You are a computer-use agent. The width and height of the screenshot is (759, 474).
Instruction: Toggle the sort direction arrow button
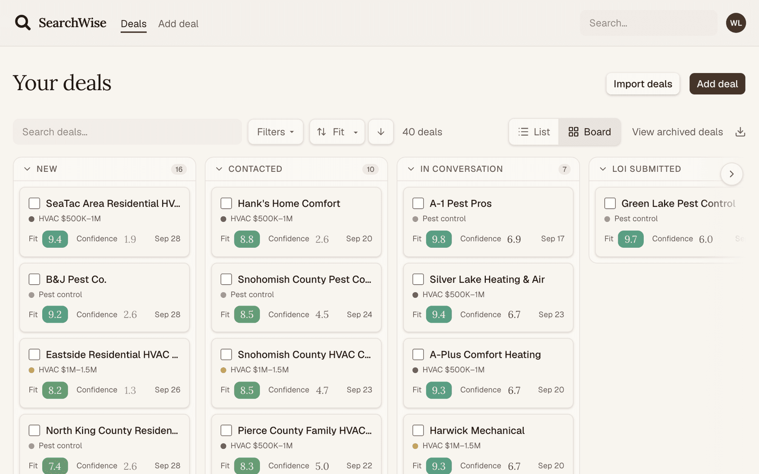(381, 132)
